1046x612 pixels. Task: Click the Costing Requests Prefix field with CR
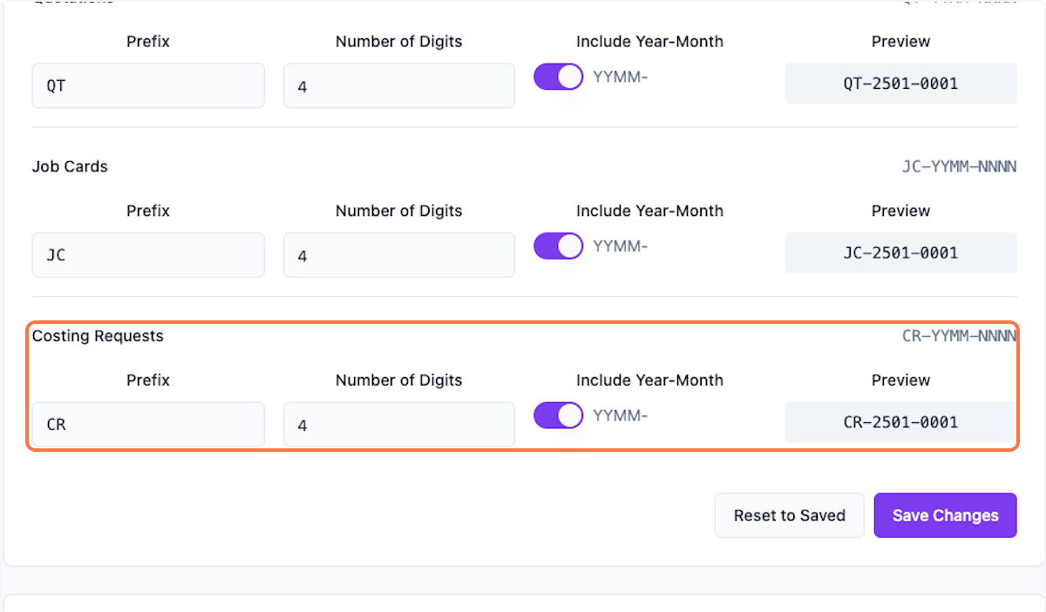tap(148, 424)
